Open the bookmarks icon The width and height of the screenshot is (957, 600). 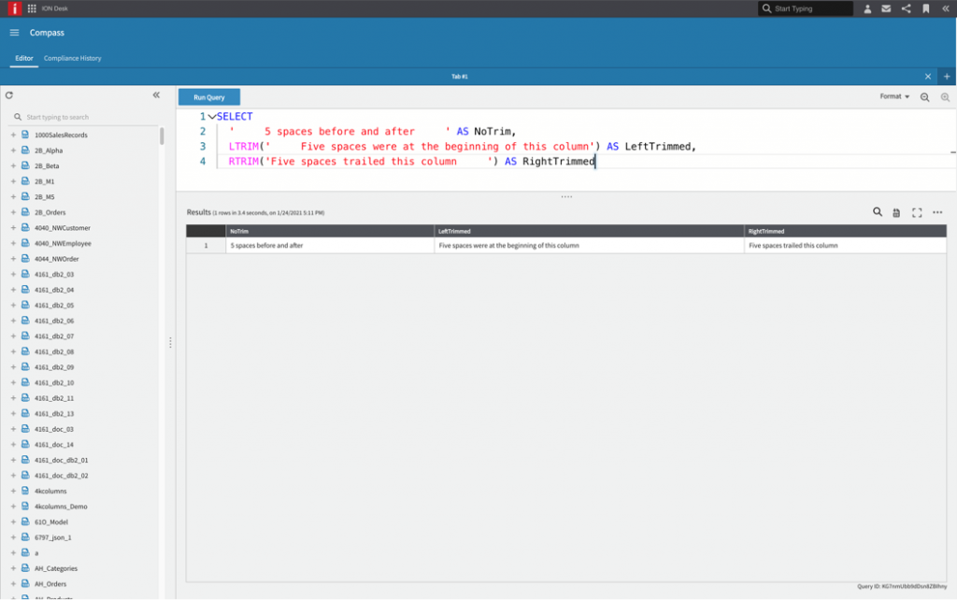(925, 8)
